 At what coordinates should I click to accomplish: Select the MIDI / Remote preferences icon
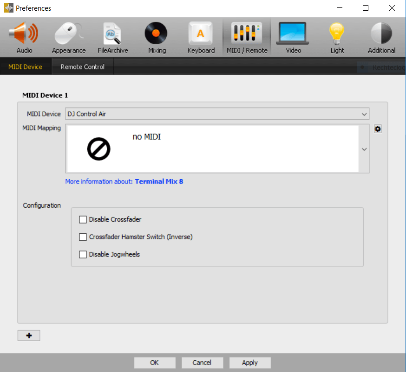[x=247, y=38]
